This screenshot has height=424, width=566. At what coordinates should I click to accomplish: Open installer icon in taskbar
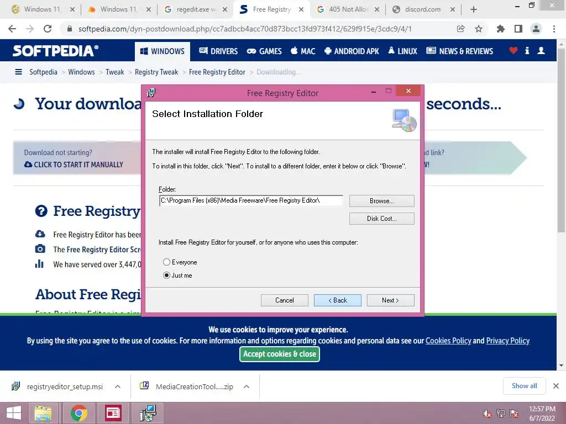pos(148,413)
